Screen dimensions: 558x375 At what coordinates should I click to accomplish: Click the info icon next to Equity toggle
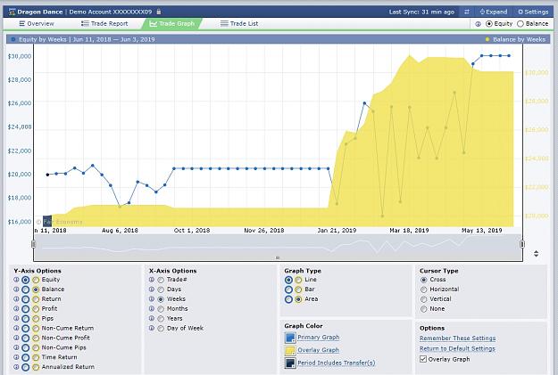pos(478,24)
